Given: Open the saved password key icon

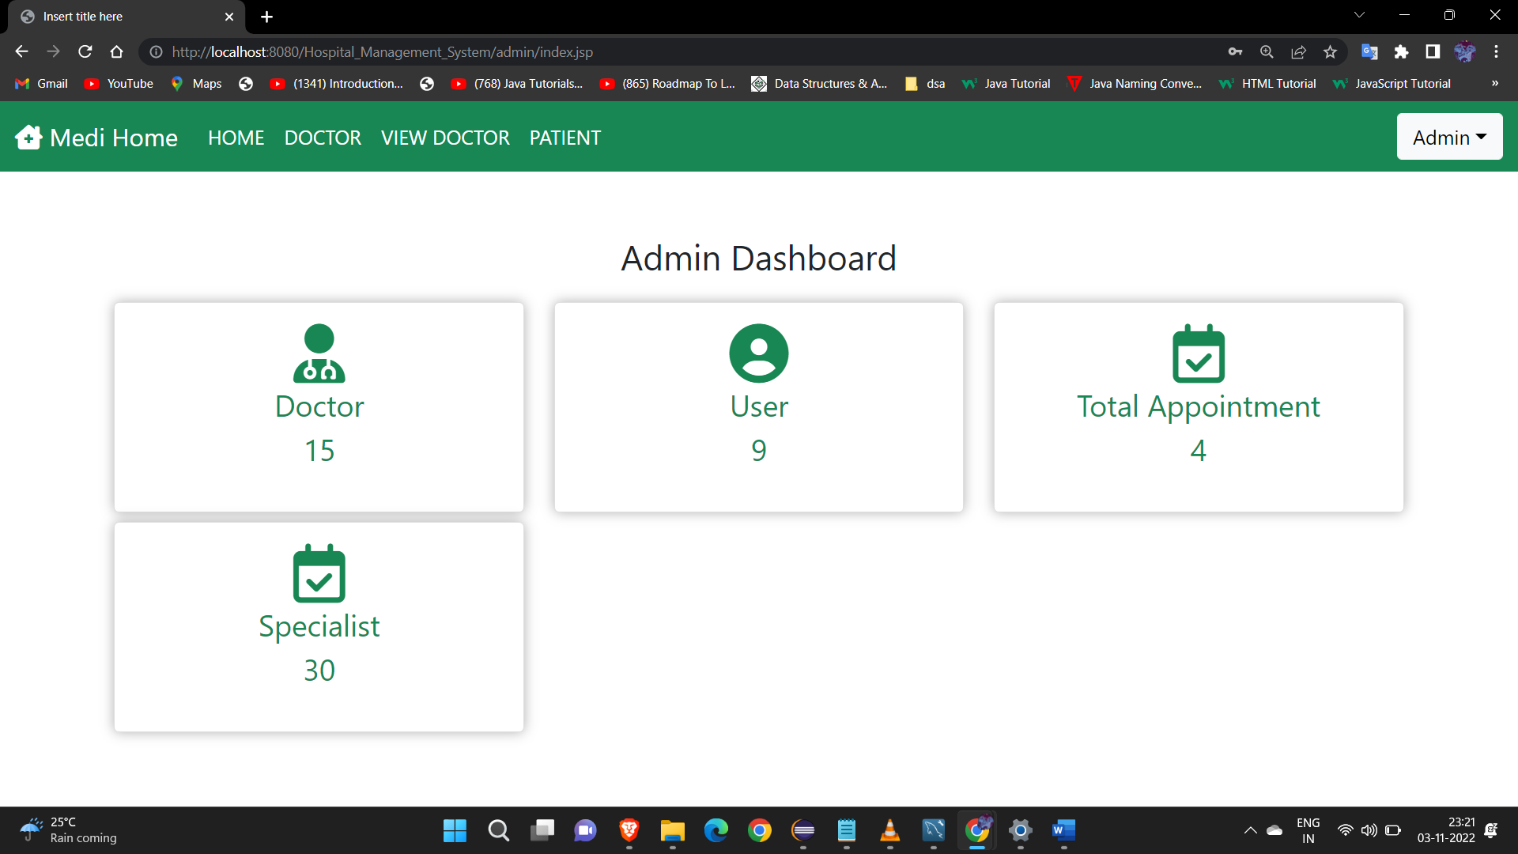Looking at the screenshot, I should tap(1236, 51).
